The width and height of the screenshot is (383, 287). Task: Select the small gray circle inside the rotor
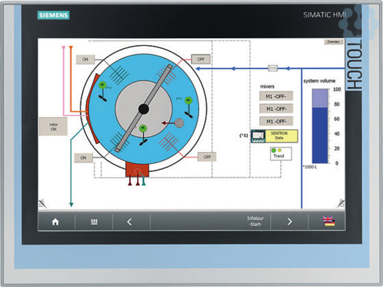pyautogui.click(x=179, y=122)
